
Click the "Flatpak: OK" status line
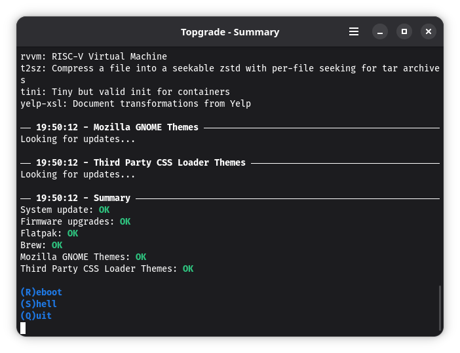pos(49,233)
